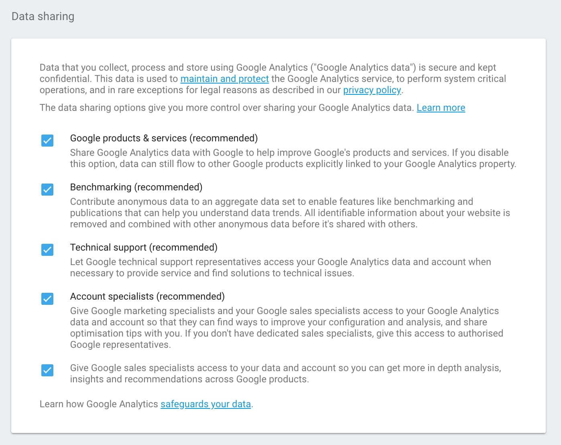This screenshot has width=561, height=445.
Task: Follow the 'safeguards your data' link
Action: [x=206, y=404]
